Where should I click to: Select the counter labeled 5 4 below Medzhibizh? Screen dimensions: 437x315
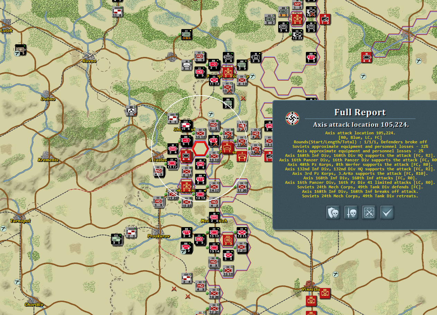pos(228,255)
